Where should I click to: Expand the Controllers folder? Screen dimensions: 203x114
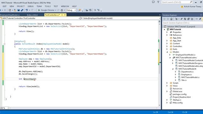(167, 46)
